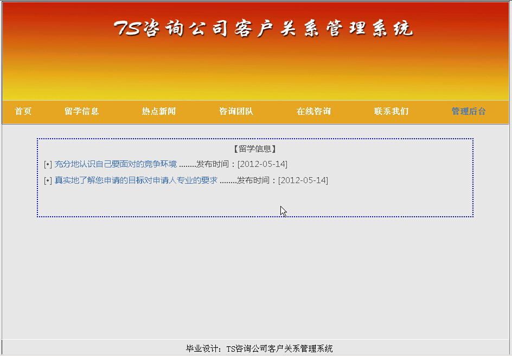Open article 真实地了解您申请的目标对申请人专业的要求
This screenshot has height=356, width=512.
click(136, 180)
